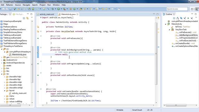Expand the Android 4.2.2 library node

click(x=2, y=60)
